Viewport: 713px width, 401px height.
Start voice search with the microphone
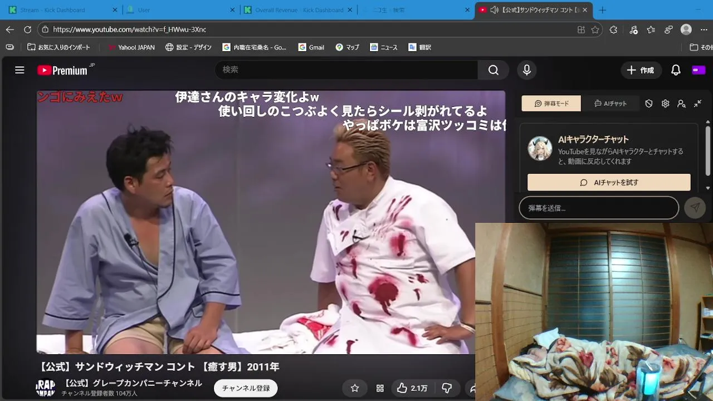click(526, 70)
